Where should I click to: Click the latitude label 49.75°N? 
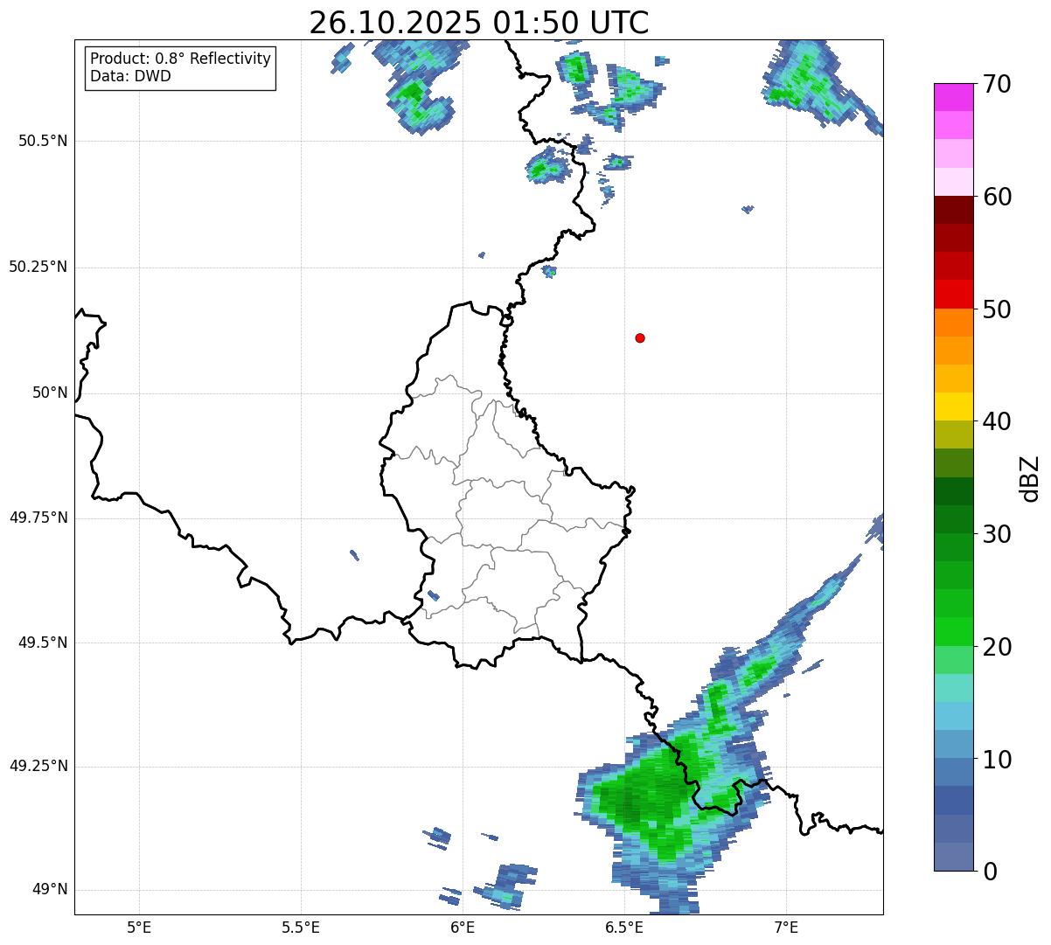[x=38, y=518]
